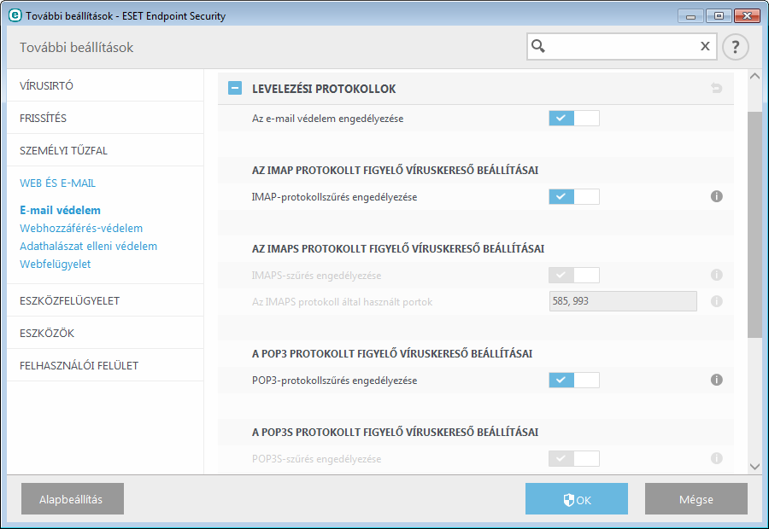This screenshot has width=769, height=529.
Task: Toggle IMAPS-szűrés engedélyezése switch
Action: coord(574,275)
